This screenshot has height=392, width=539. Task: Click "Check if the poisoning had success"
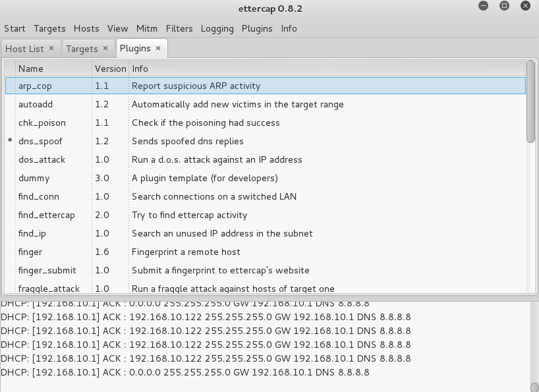click(206, 123)
